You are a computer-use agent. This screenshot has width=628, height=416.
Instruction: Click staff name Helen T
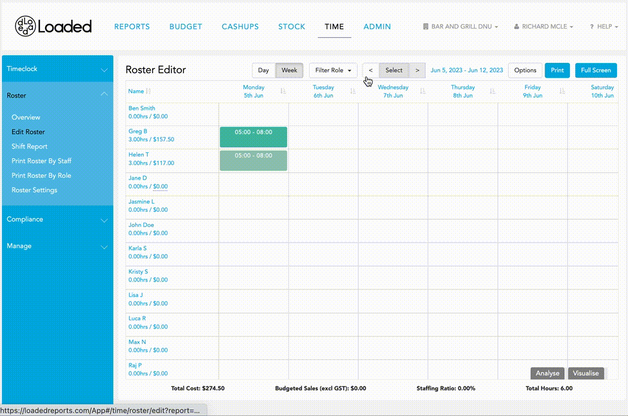pyautogui.click(x=139, y=155)
